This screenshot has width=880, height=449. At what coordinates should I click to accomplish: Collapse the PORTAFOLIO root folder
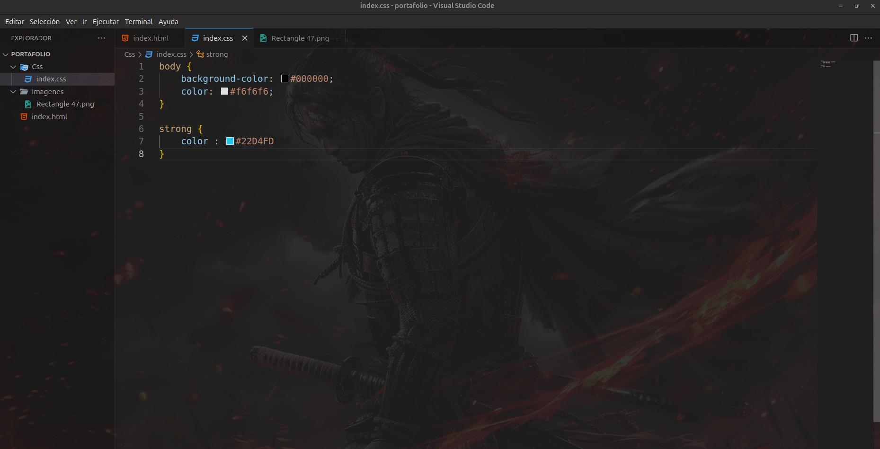pos(6,54)
